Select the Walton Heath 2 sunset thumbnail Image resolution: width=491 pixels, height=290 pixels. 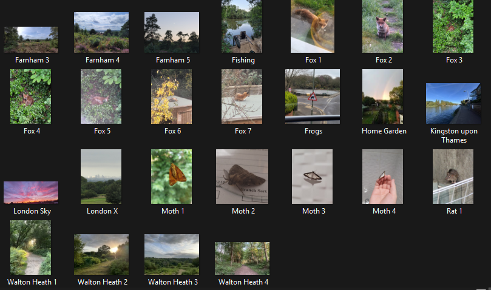coord(101,255)
